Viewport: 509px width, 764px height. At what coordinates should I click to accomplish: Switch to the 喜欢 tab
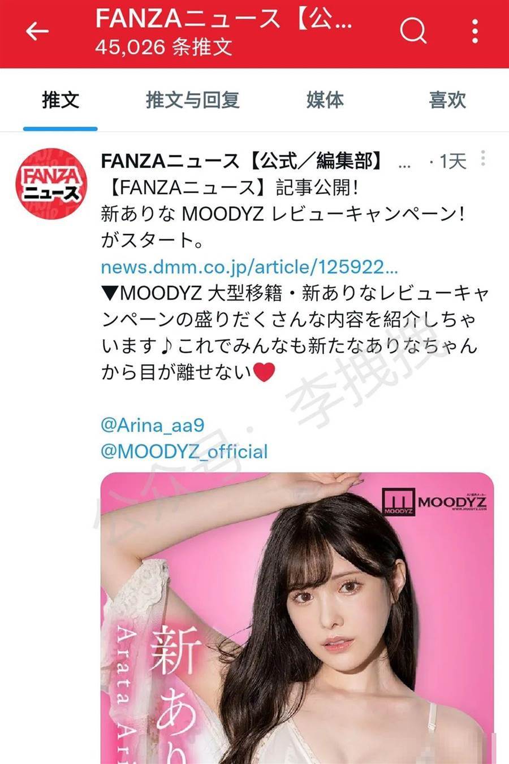tap(447, 100)
